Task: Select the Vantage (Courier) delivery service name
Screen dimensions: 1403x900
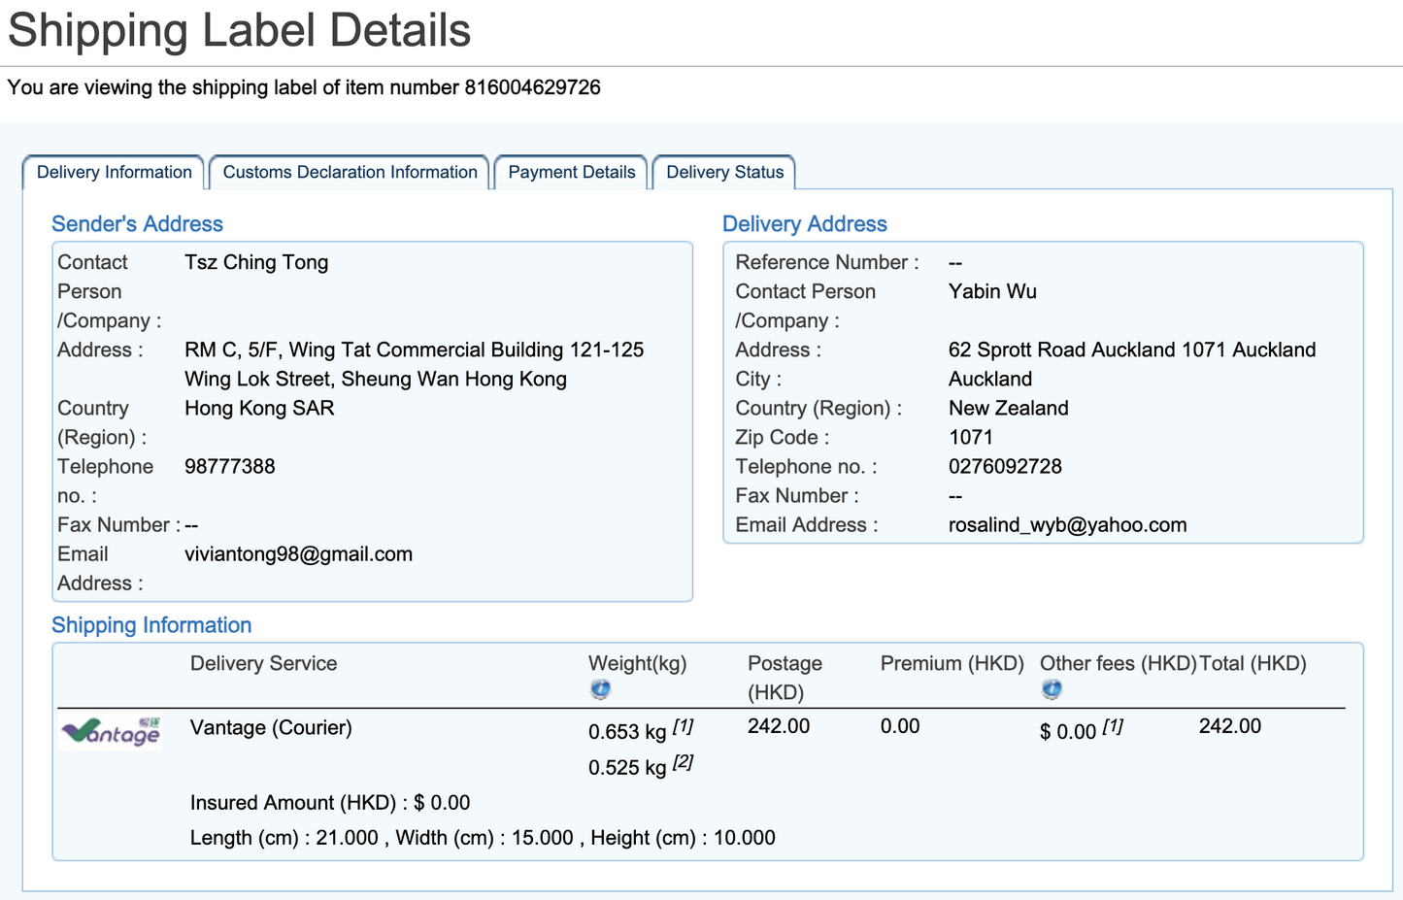Action: [271, 727]
